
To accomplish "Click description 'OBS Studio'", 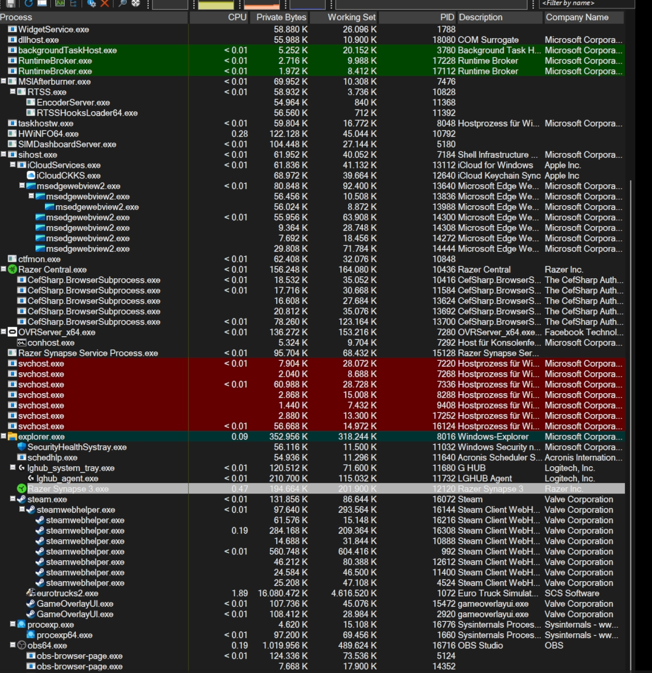I will tap(480, 645).
